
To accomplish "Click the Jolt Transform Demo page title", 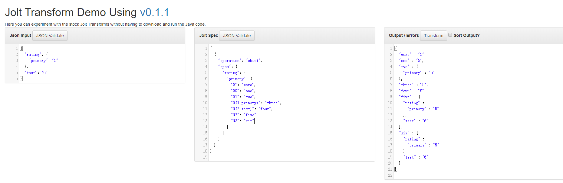I will [x=71, y=12].
